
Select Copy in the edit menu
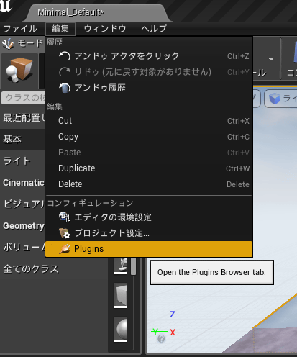pyautogui.click(x=149, y=137)
